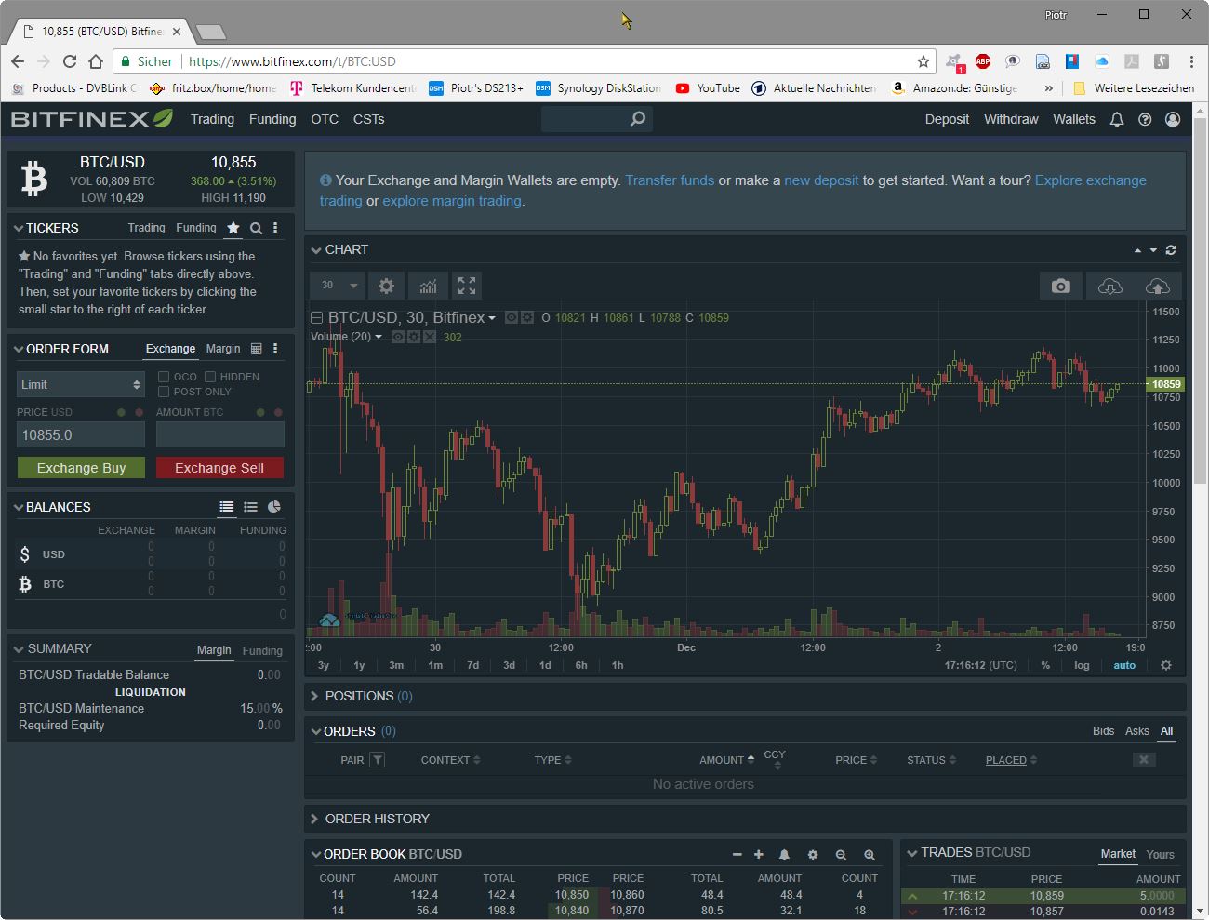Click the Exchange Buy button
The image size is (1209, 920).
point(81,468)
